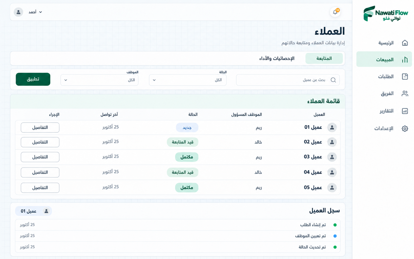
Task: Click the تم إنشاء الطلب log entry
Action: pos(178,225)
